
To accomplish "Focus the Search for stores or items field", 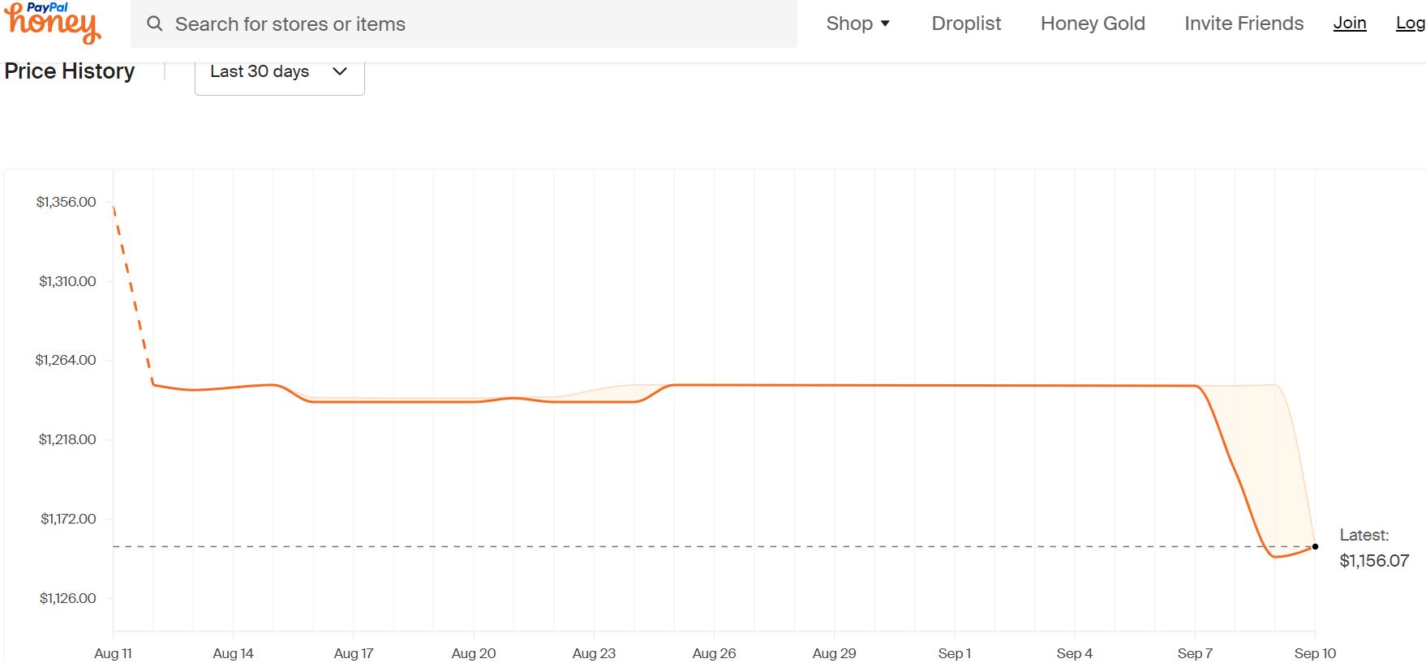I will (x=464, y=24).
